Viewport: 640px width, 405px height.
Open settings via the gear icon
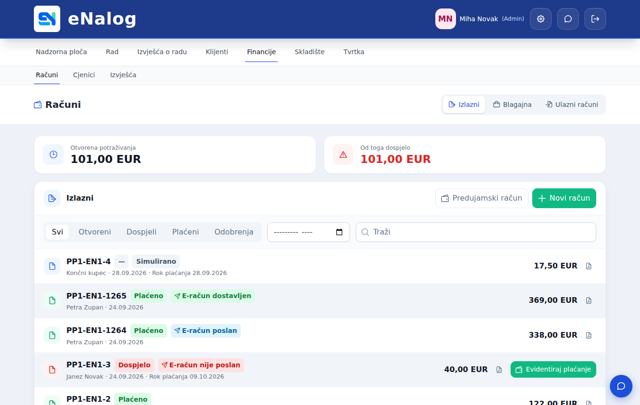[541, 19]
